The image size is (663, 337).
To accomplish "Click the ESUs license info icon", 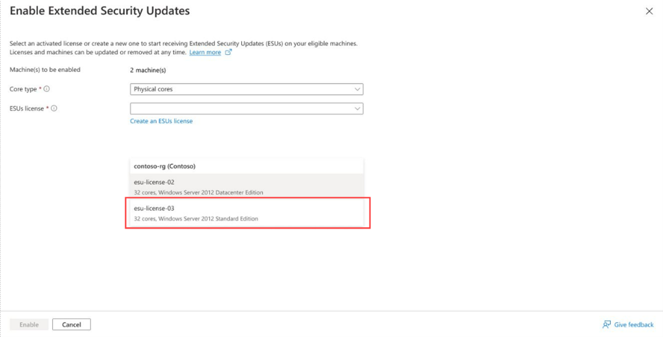I will [x=54, y=109].
